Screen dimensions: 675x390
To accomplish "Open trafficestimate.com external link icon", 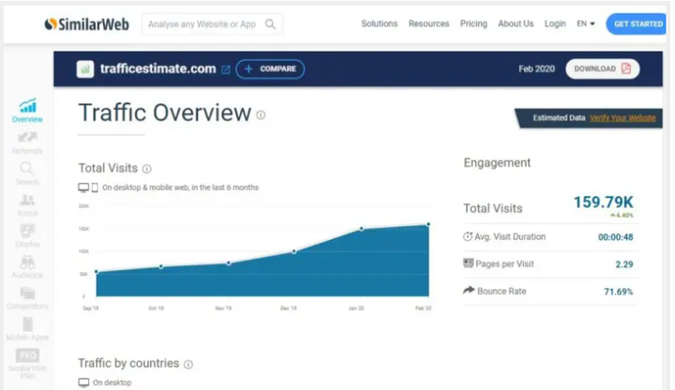I will pos(226,69).
